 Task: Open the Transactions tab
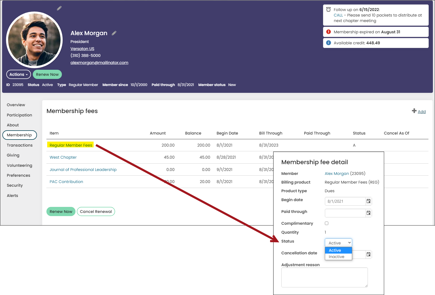tap(20, 145)
